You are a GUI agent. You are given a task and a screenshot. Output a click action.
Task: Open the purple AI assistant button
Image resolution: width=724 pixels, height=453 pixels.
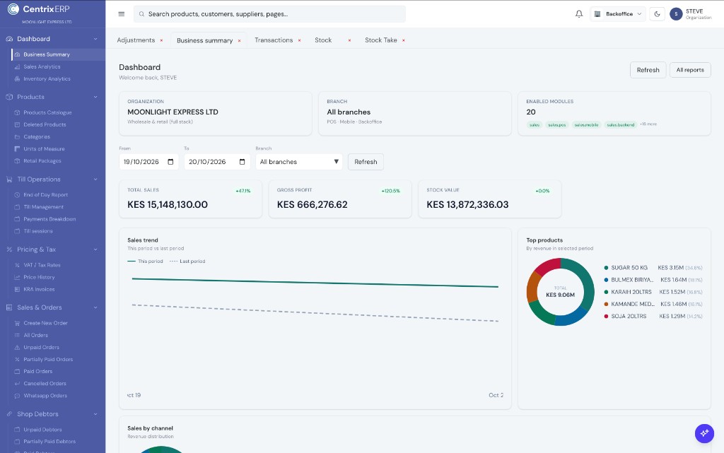pyautogui.click(x=704, y=433)
